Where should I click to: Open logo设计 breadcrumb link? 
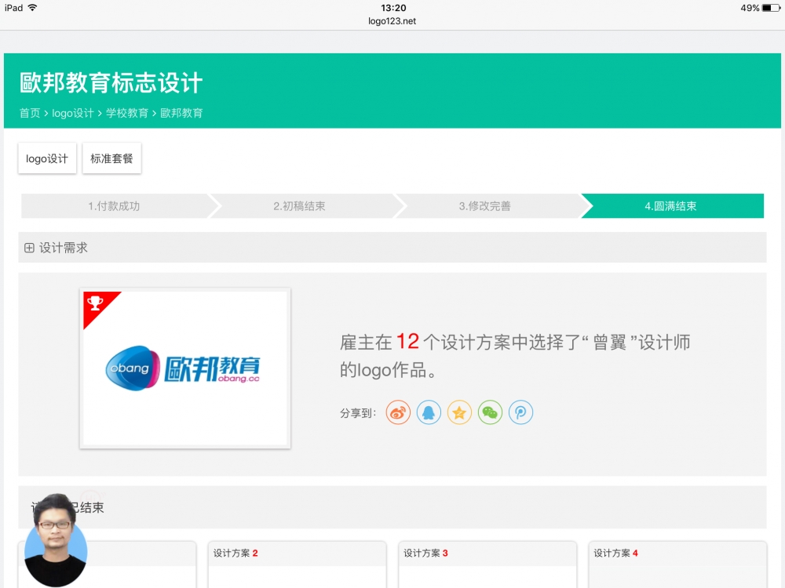[73, 113]
